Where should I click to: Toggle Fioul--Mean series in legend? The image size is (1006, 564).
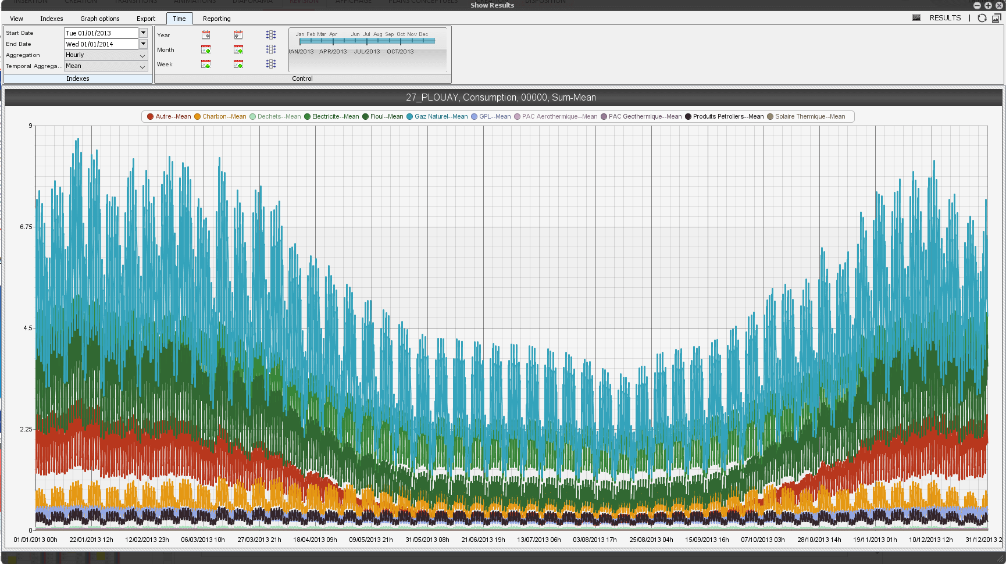[383, 116]
